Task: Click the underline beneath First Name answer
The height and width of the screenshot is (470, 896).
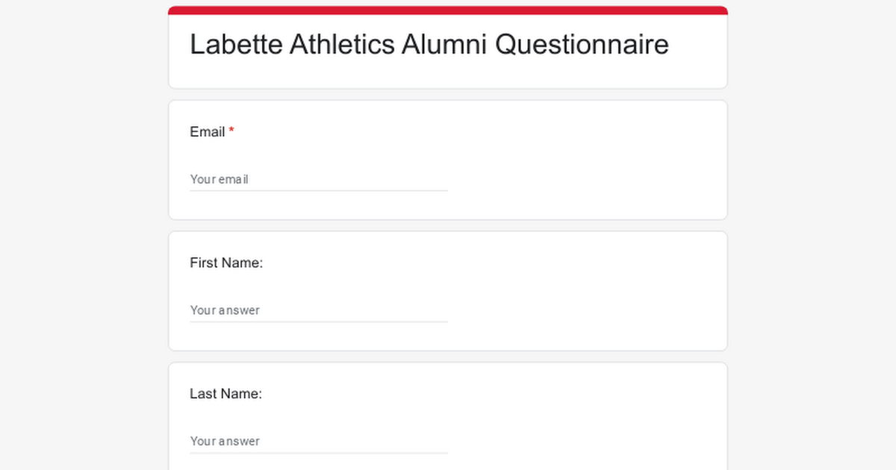Action: pyautogui.click(x=319, y=322)
